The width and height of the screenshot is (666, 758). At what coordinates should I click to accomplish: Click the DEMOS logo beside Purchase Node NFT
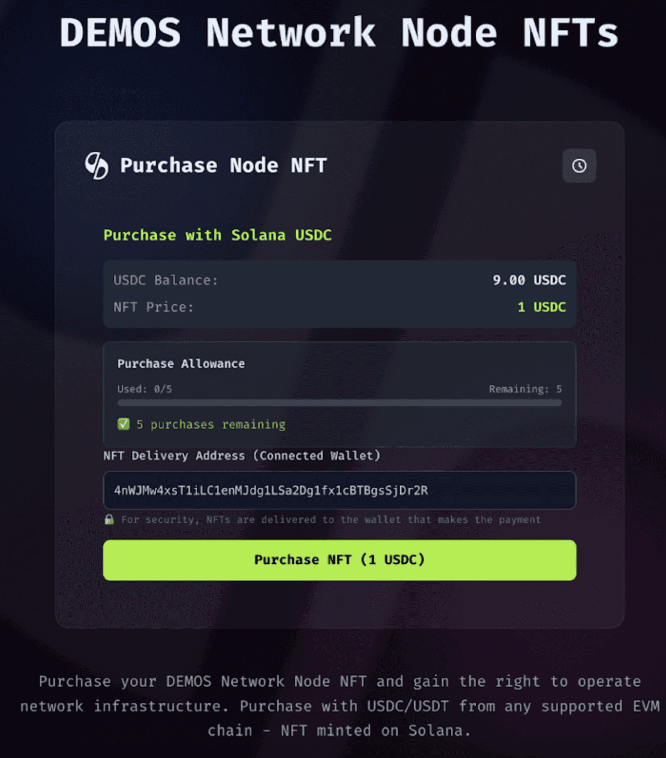tap(96, 166)
